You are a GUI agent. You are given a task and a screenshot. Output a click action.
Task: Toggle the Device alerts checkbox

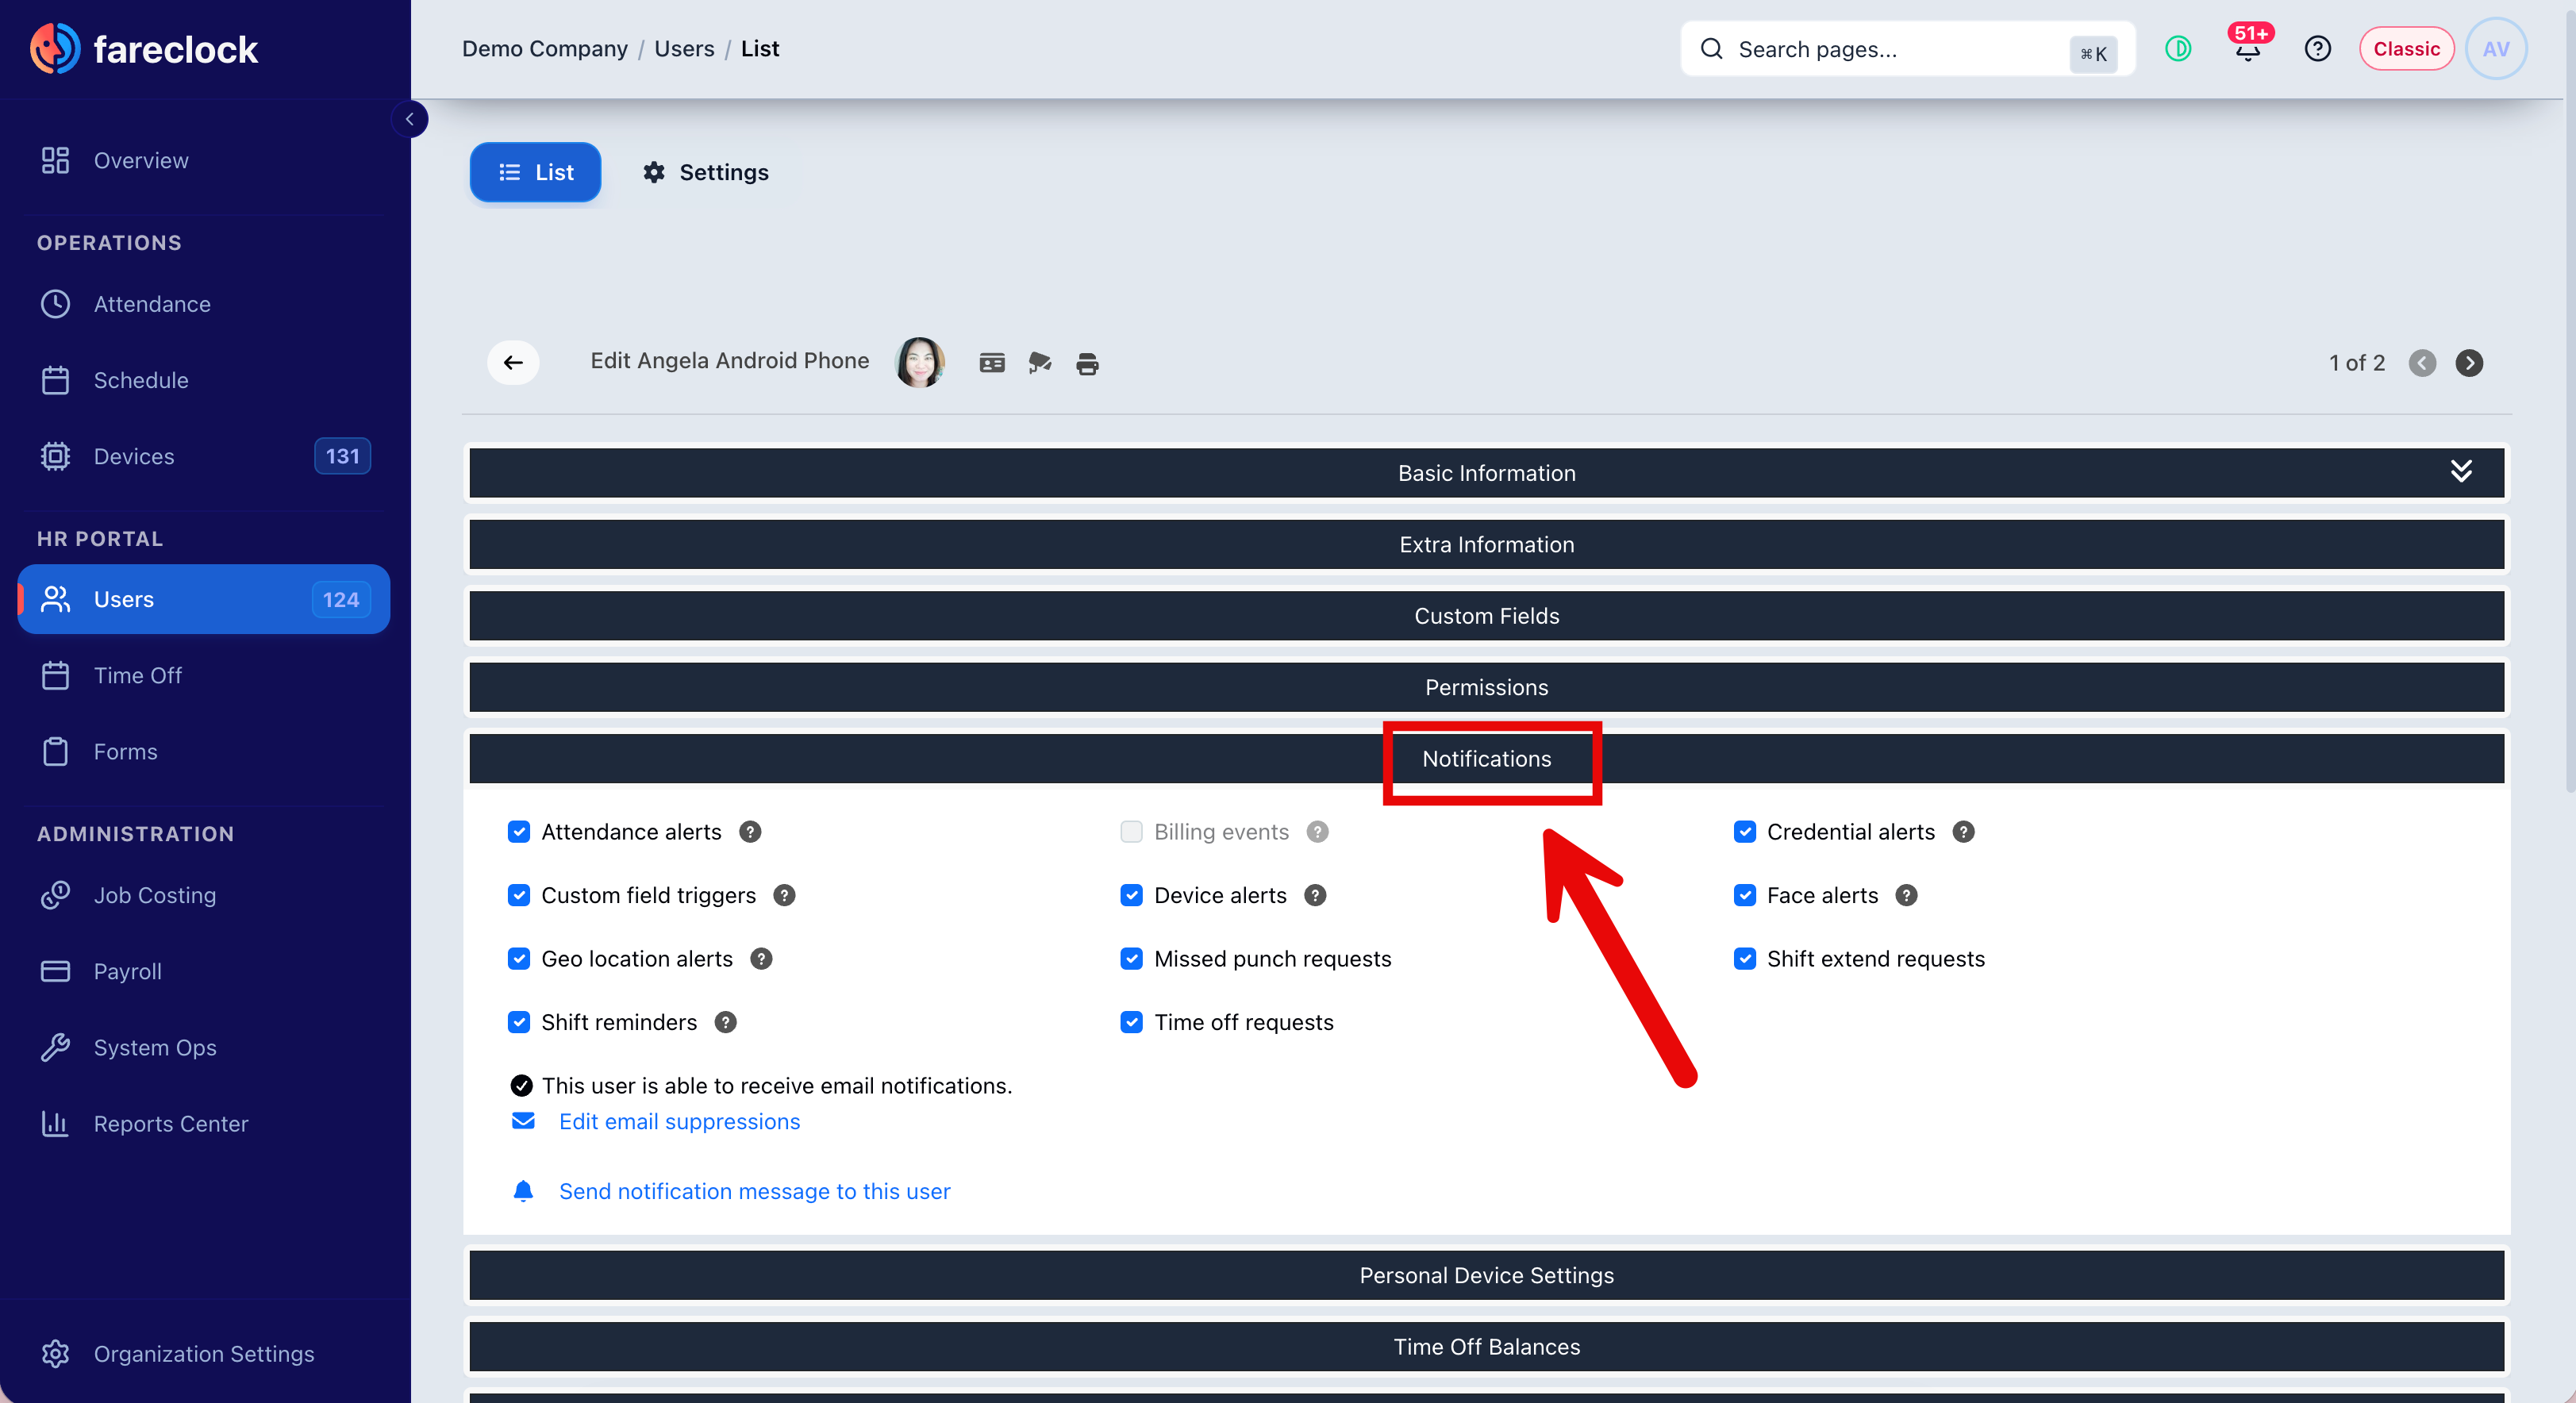click(1132, 895)
